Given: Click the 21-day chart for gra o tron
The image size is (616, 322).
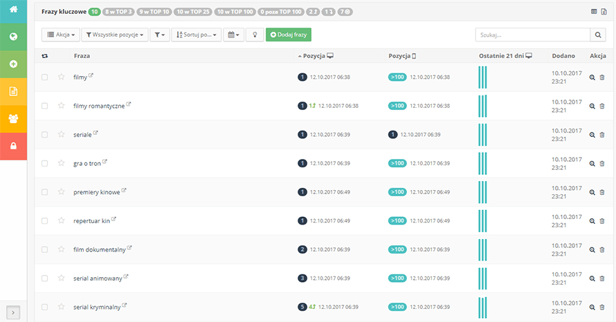Looking at the screenshot, I should coord(482,163).
